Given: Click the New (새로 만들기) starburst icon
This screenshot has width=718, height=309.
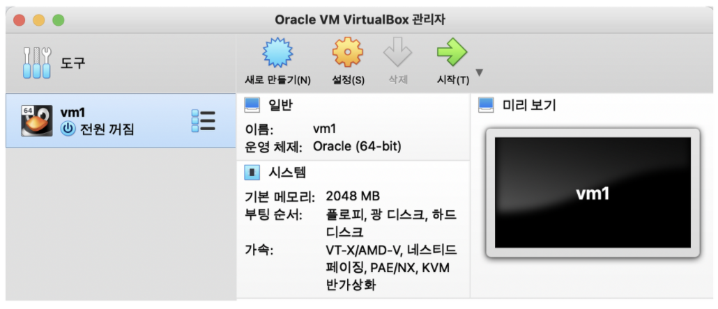Looking at the screenshot, I should point(277,53).
